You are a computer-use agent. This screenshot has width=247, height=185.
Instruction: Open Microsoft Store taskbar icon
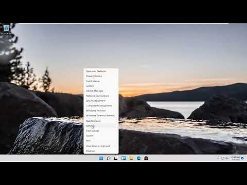(146, 158)
